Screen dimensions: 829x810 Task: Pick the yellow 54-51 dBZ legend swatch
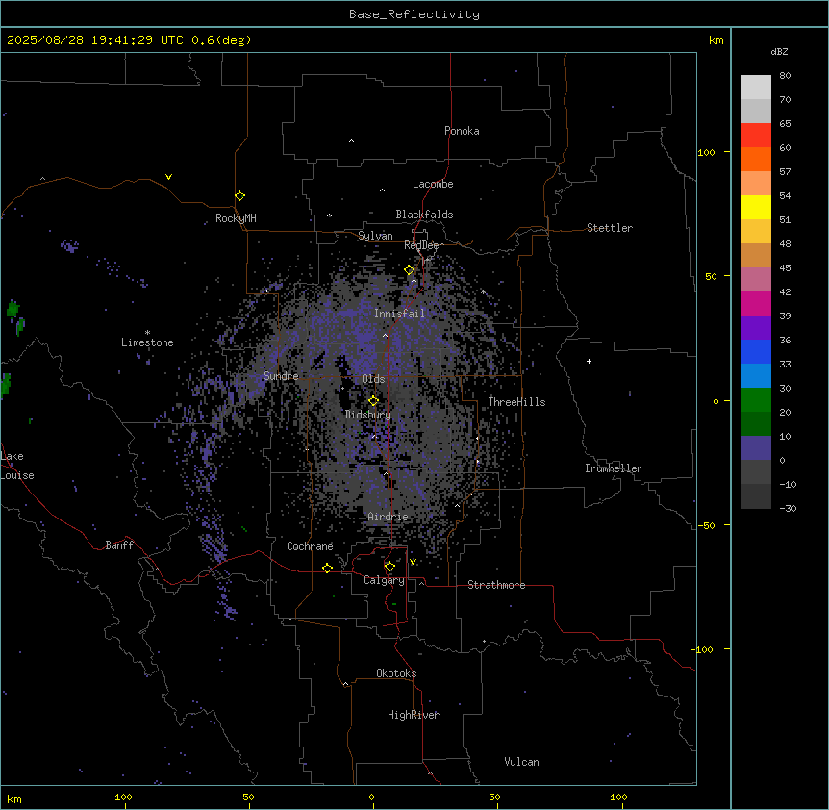[756, 207]
